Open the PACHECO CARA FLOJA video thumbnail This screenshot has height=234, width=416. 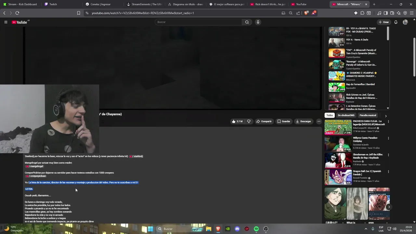click(x=338, y=127)
